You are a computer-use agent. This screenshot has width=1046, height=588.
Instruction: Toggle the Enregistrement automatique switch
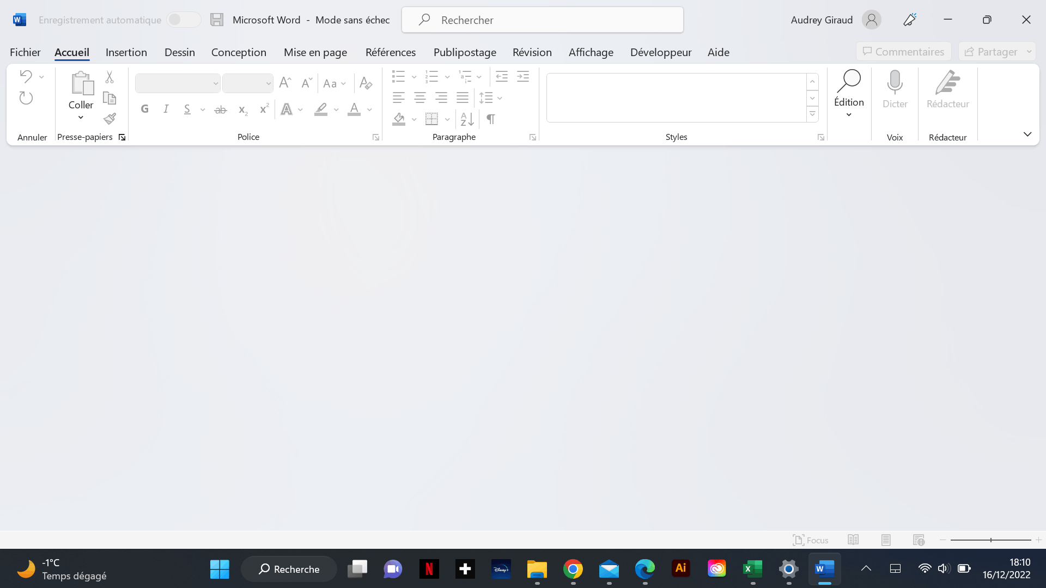tap(184, 20)
